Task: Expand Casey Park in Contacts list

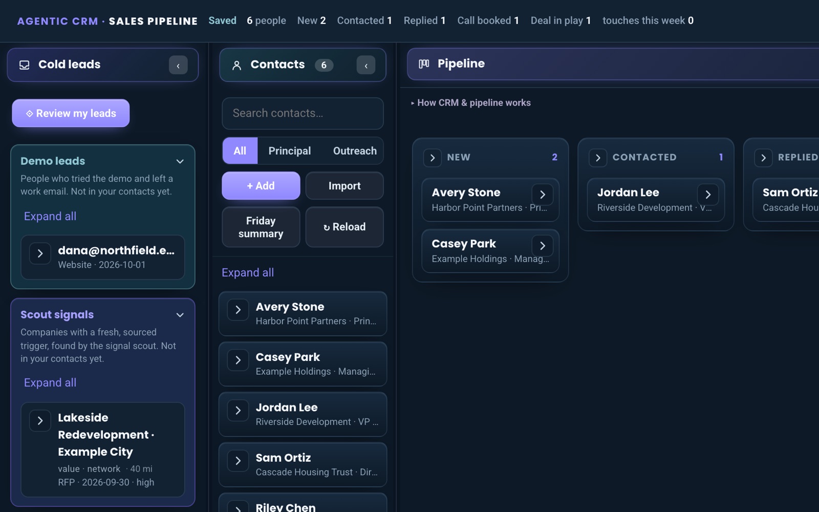Action: (x=238, y=360)
